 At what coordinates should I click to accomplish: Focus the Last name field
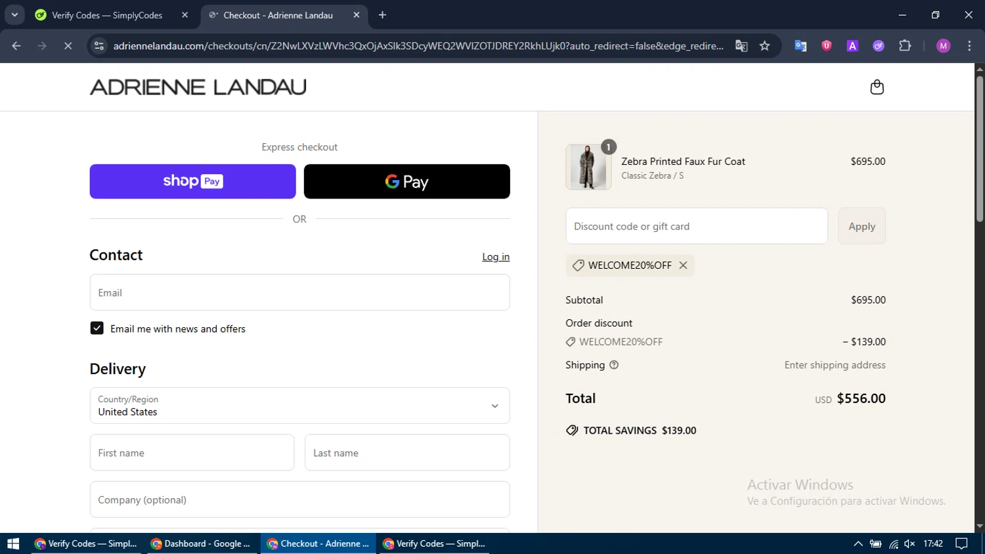tap(407, 453)
